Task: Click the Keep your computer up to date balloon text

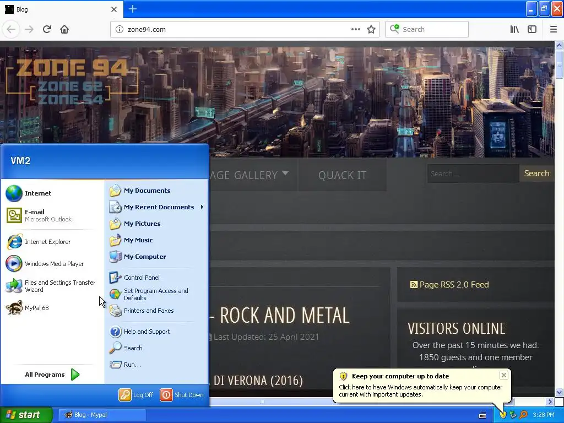Action: point(420,391)
